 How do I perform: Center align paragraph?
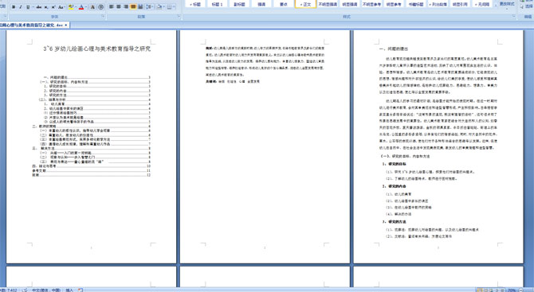119,7
